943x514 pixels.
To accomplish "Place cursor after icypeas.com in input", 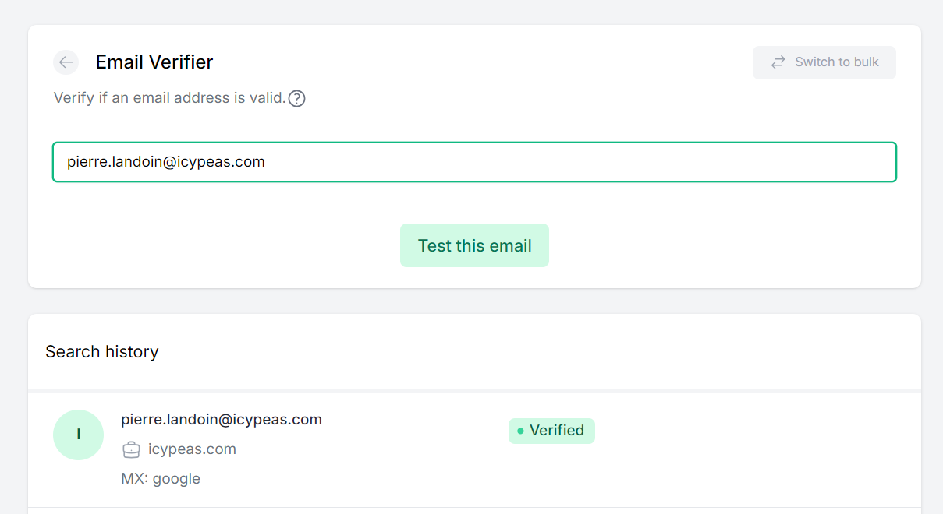I will point(267,162).
